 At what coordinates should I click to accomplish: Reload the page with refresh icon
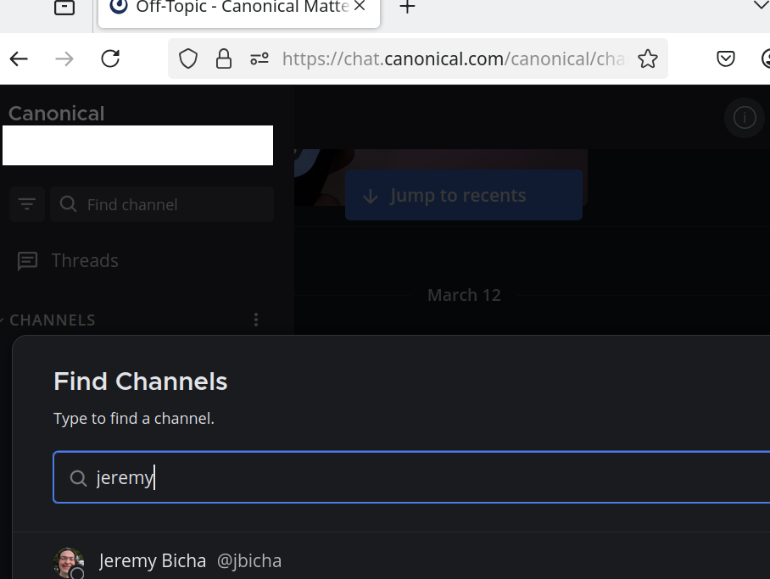point(110,59)
